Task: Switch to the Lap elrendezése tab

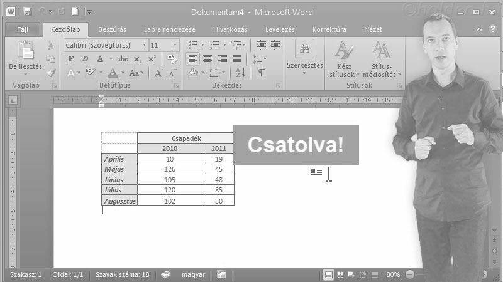Action: 169,29
